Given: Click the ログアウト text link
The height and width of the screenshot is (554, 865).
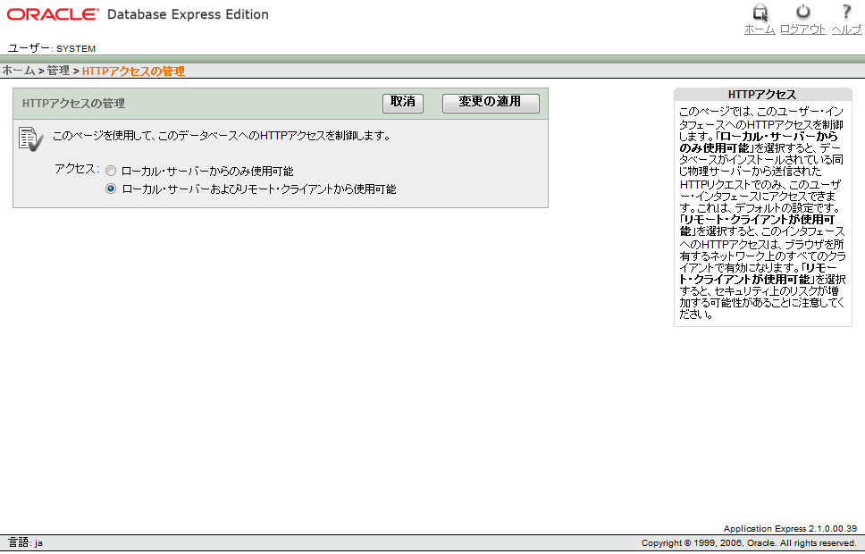Looking at the screenshot, I should pyautogui.click(x=802, y=29).
